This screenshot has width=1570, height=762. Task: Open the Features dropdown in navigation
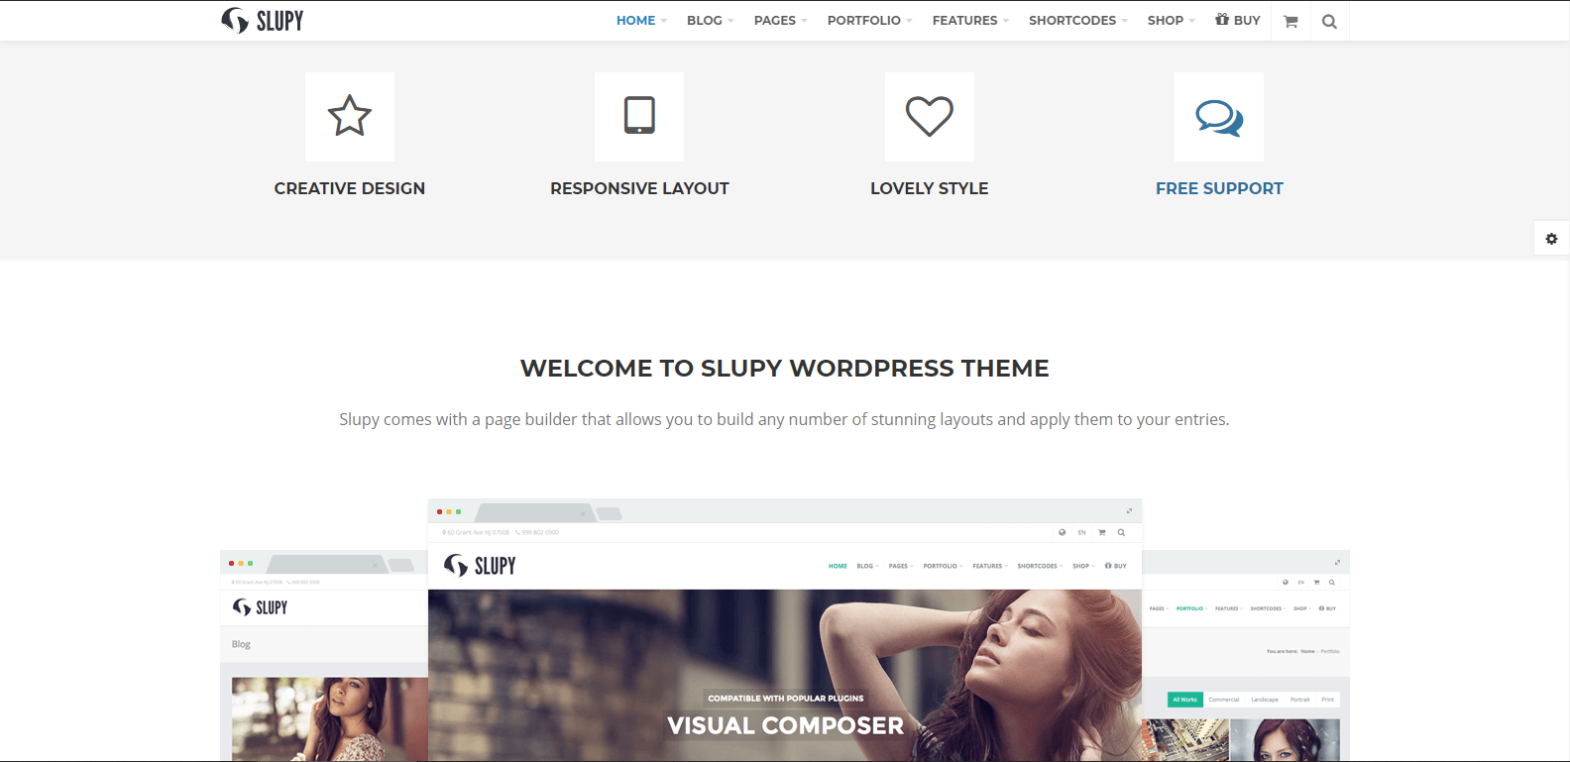969,21
